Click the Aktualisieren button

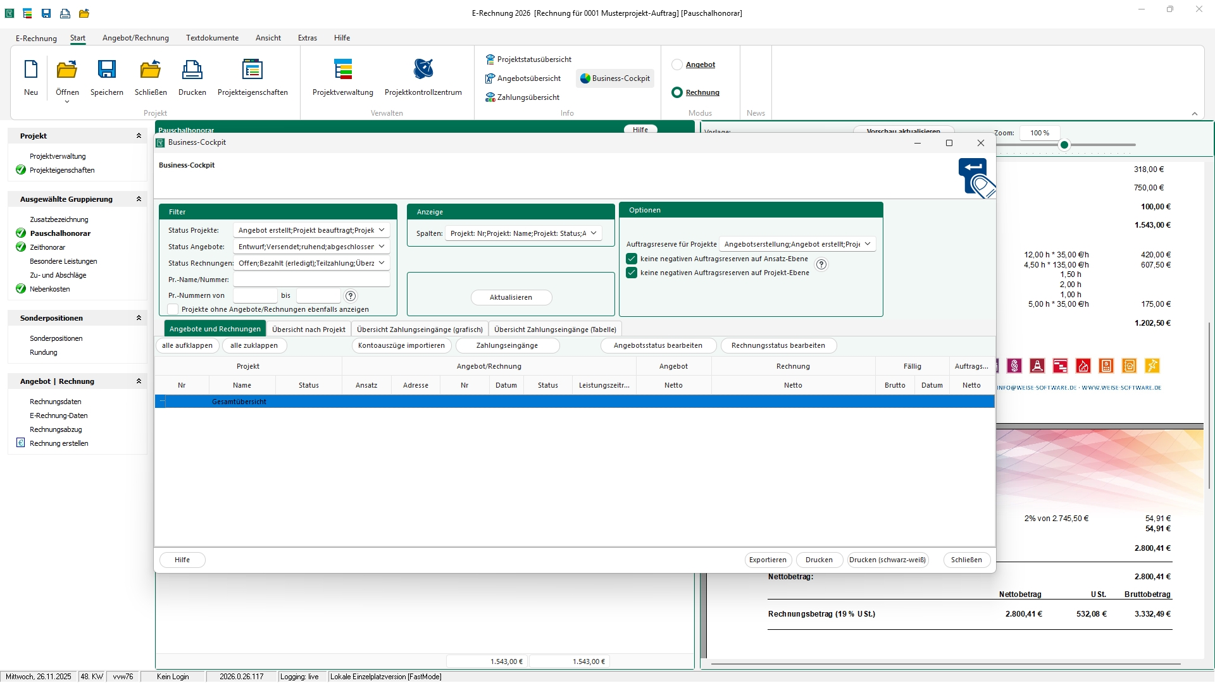[511, 297]
